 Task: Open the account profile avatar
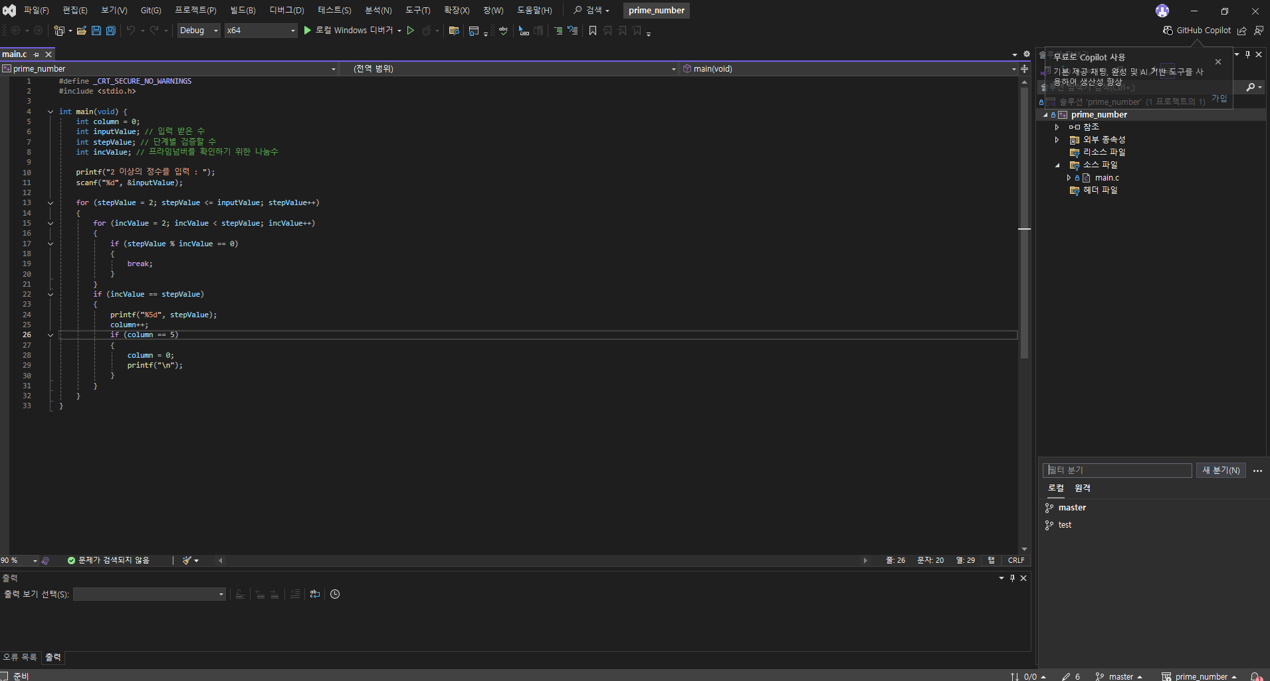[x=1162, y=11]
